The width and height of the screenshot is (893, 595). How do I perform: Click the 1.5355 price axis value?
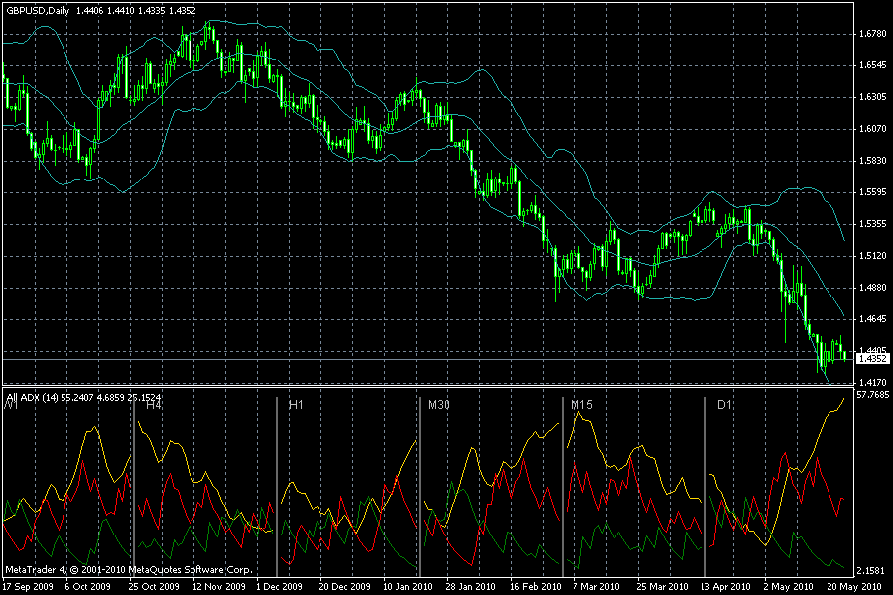(872, 224)
